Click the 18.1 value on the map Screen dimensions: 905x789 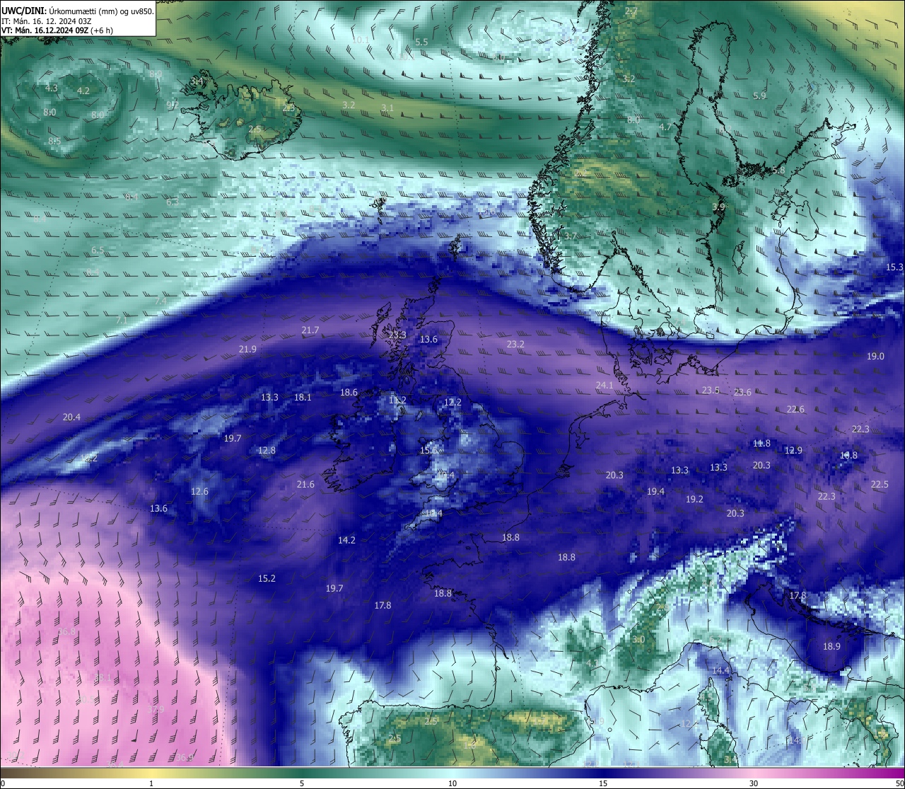[303, 398]
